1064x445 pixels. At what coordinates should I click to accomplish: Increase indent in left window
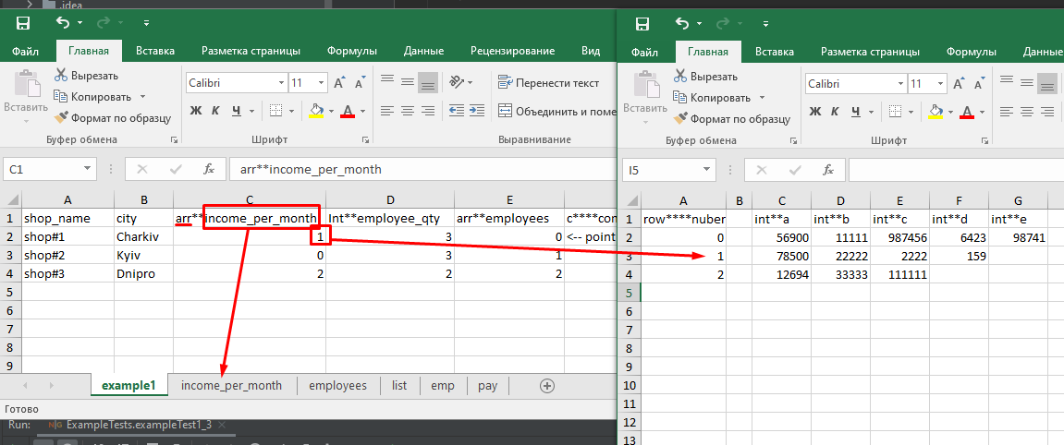click(477, 111)
